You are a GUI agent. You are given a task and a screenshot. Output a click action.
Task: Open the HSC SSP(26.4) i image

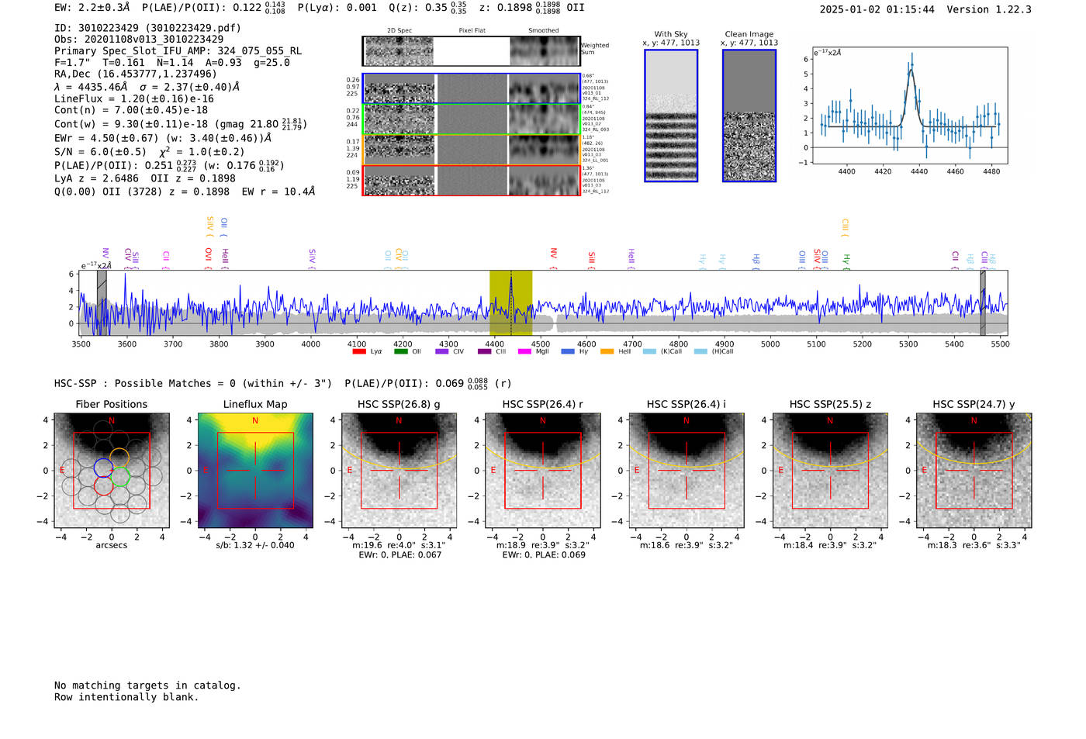point(687,471)
